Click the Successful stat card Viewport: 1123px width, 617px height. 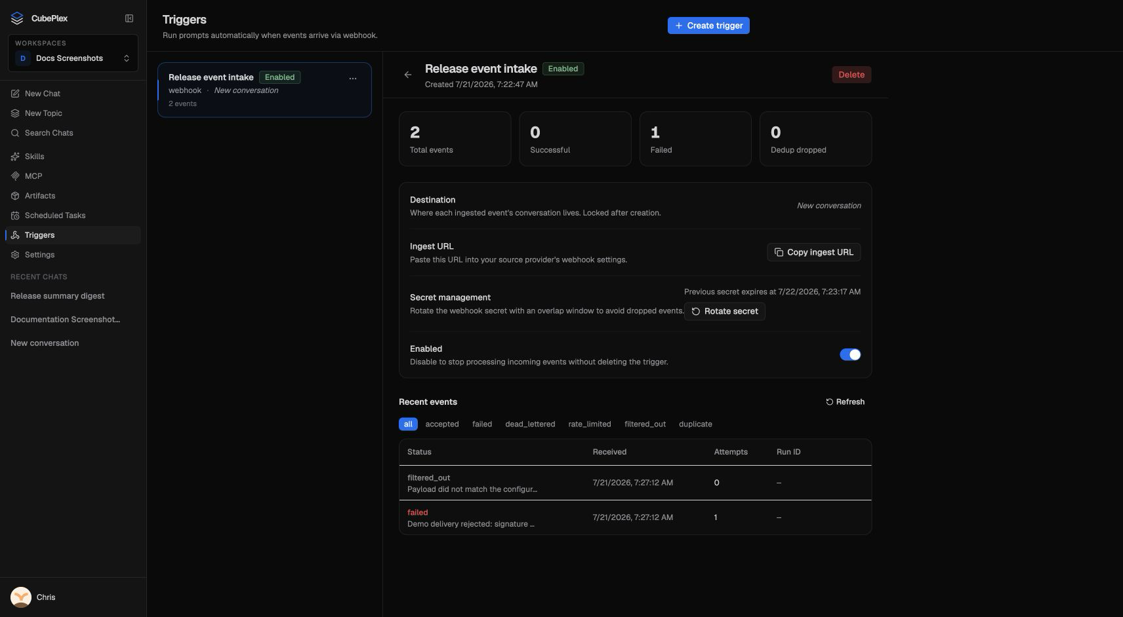[x=575, y=139]
